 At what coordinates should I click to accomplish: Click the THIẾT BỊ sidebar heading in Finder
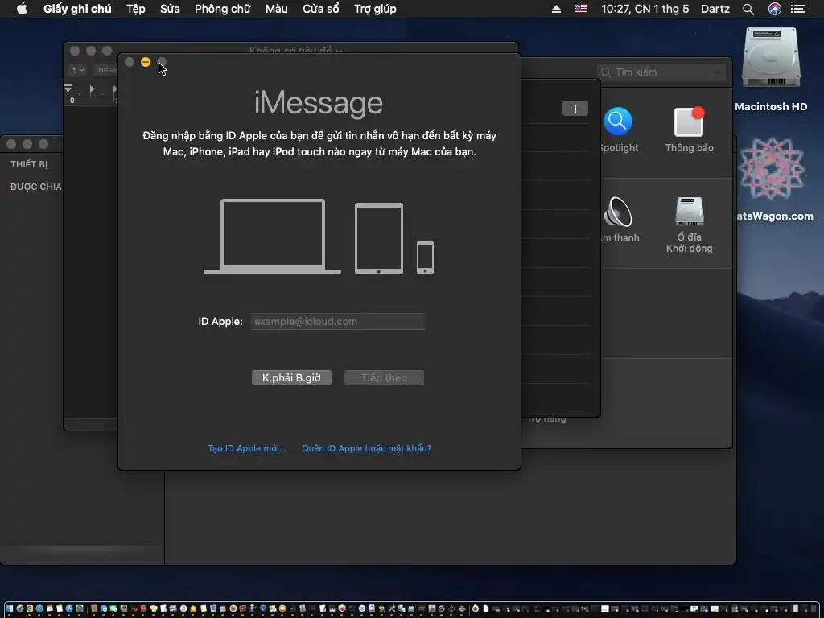point(29,164)
